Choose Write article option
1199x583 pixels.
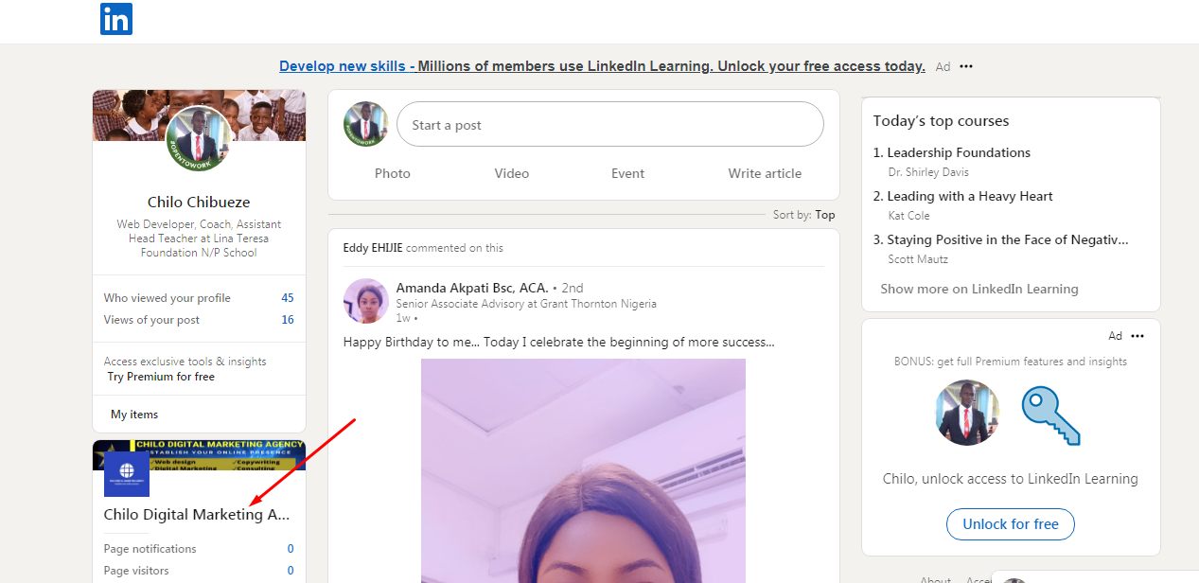tap(765, 173)
